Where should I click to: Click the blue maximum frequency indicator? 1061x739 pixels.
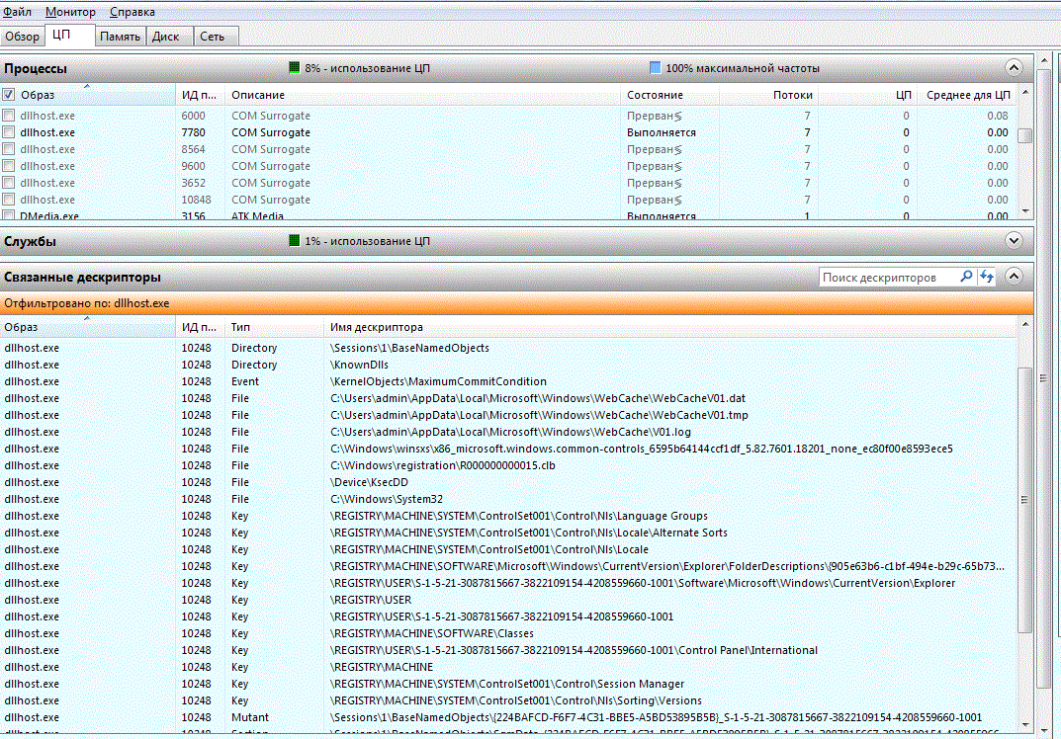[x=655, y=68]
